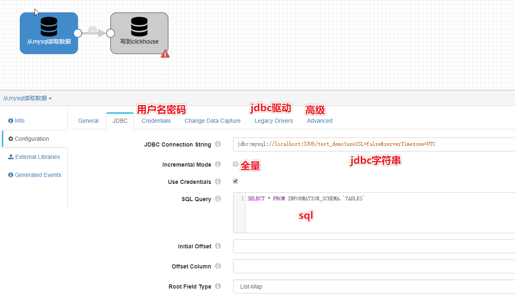Enable the Incremental Mode checkbox
The width and height of the screenshot is (515, 298).
tap(236, 164)
